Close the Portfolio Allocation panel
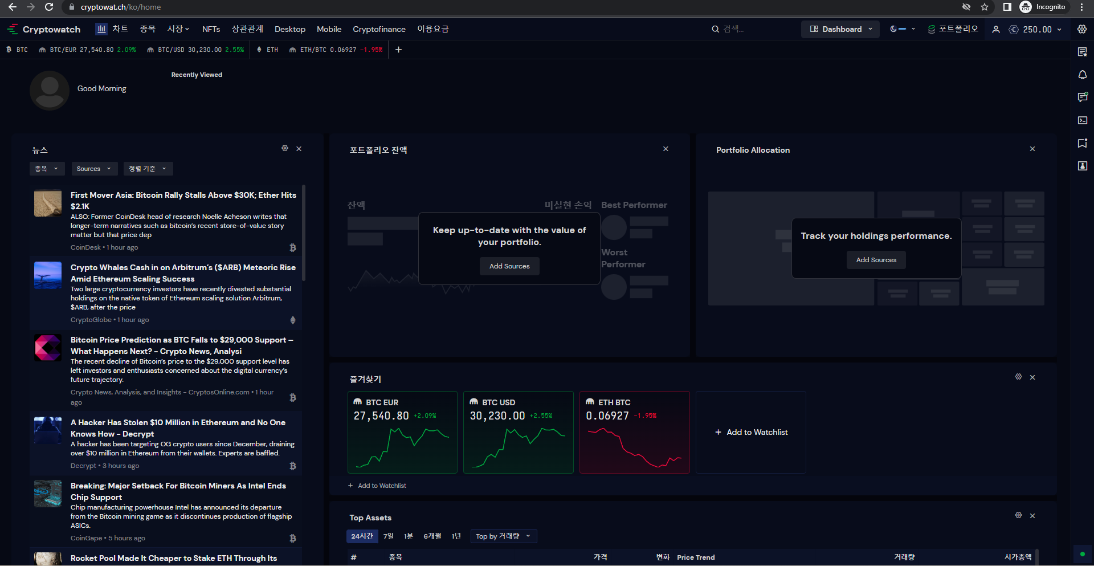The height and width of the screenshot is (566, 1094). pos(1032,149)
